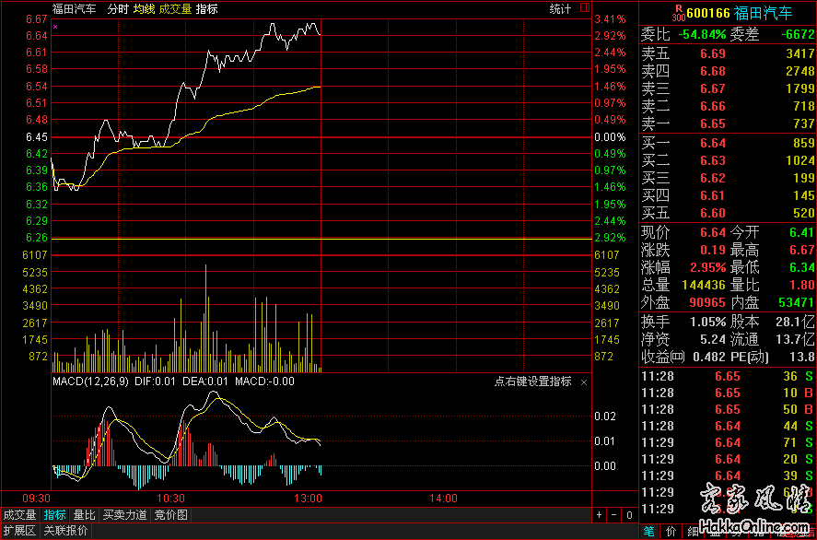Click the 现价 current price value
The image size is (817, 540).
(x=713, y=232)
